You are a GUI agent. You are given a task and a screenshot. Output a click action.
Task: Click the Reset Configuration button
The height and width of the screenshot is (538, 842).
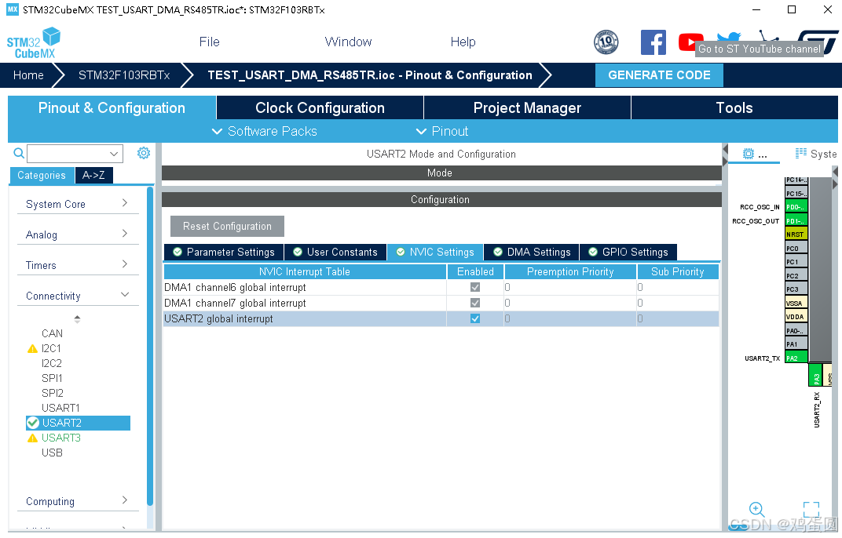point(227,227)
